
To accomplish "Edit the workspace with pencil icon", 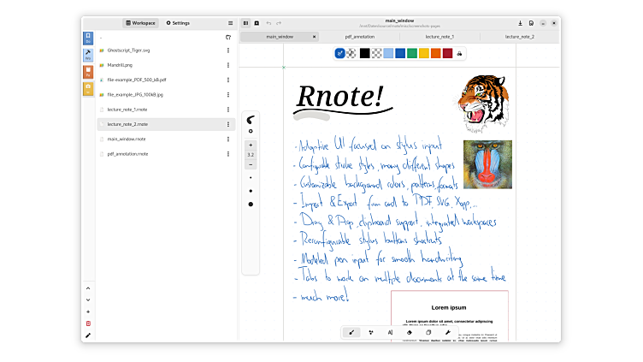I will pyautogui.click(x=88, y=335).
